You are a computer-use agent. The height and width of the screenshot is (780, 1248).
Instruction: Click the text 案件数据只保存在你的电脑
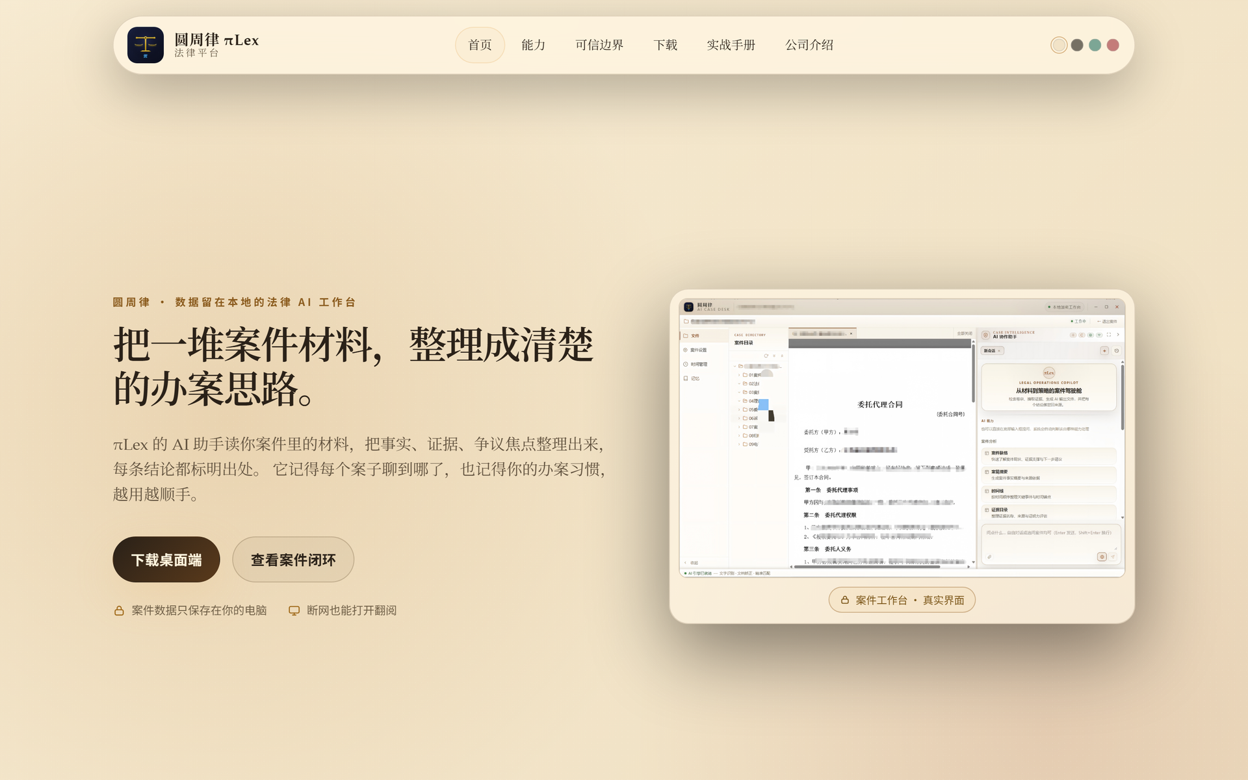200,610
